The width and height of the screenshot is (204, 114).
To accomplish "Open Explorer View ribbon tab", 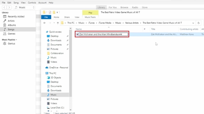I will click(77, 17).
